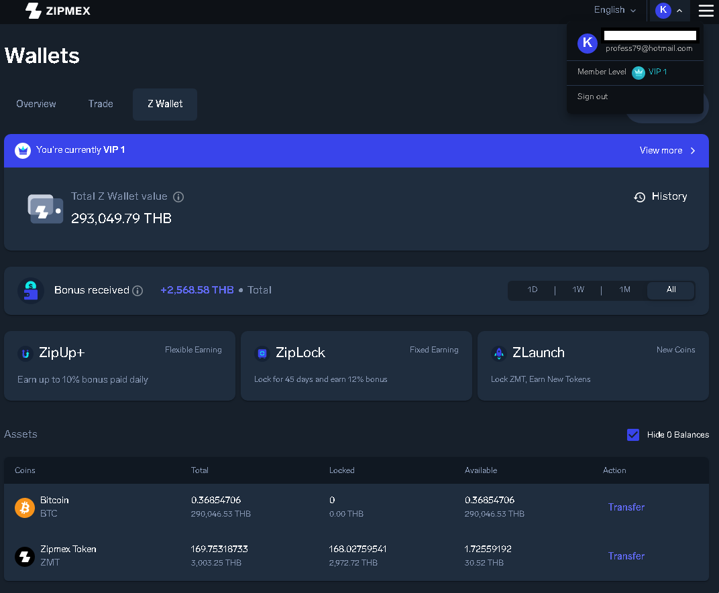
Task: Click Zipmex Token locked 168.02759541
Action: 357,549
